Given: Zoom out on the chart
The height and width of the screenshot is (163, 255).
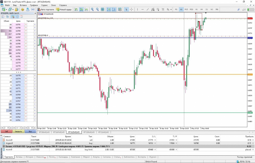Looking at the screenshot, I should tap(97, 10).
